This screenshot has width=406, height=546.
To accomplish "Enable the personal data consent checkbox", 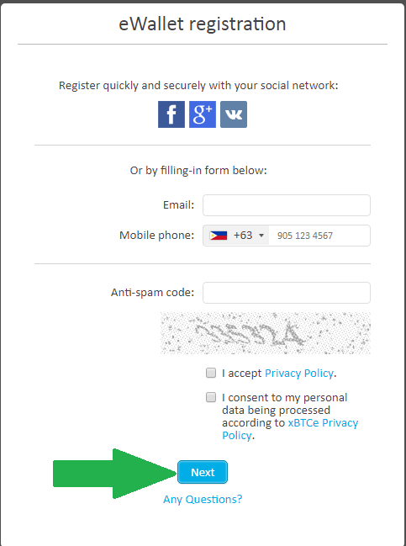I will pyautogui.click(x=211, y=397).
